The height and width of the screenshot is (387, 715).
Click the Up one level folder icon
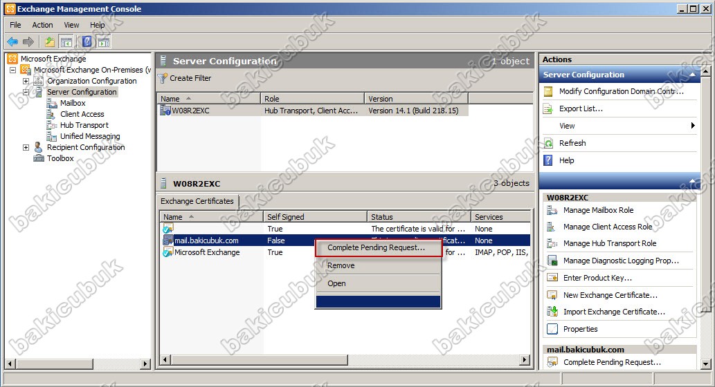50,42
